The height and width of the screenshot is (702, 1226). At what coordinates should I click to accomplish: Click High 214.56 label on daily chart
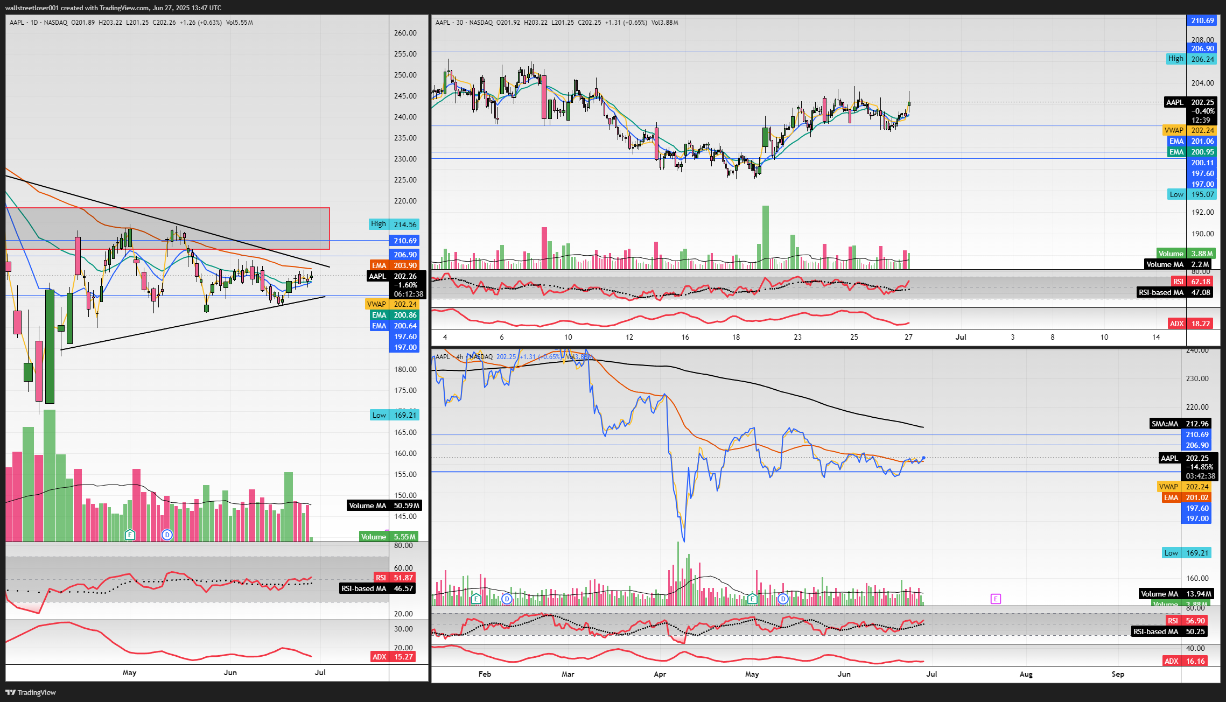click(394, 224)
